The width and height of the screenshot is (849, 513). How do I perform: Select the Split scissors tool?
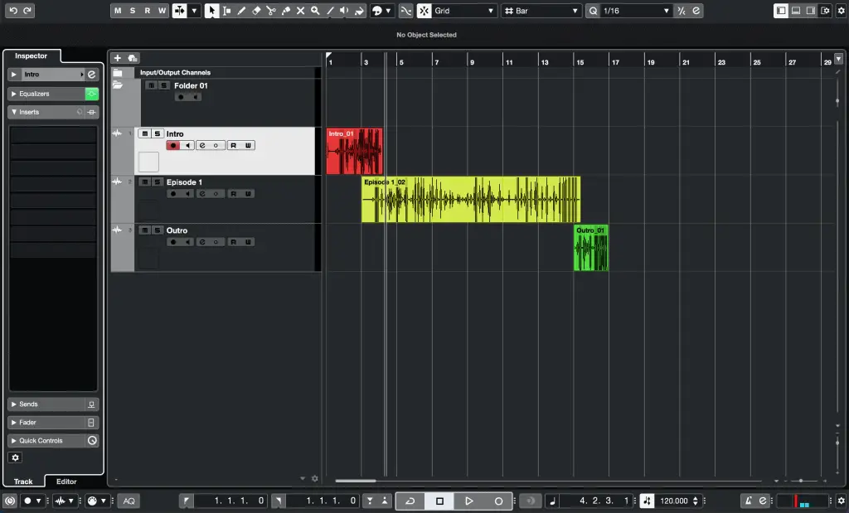(x=271, y=10)
